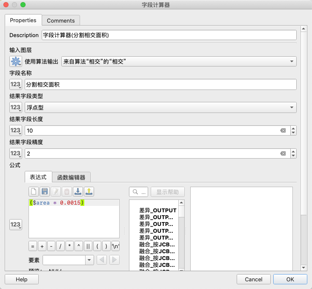Insert the multiplication operator button

tap(69, 246)
